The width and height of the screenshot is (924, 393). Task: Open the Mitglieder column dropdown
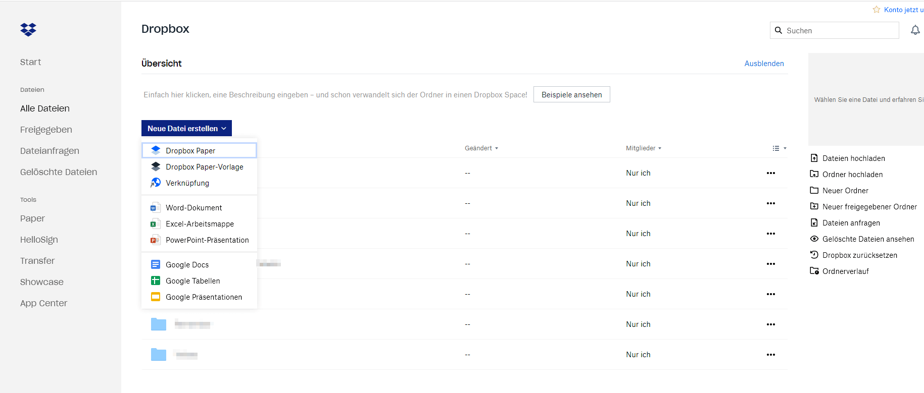[x=643, y=148]
